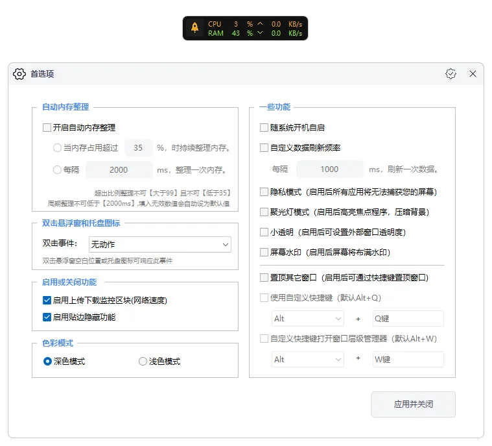Enable 开启自动内存整理 checkbox
This screenshot has height=446, width=492.
47,128
